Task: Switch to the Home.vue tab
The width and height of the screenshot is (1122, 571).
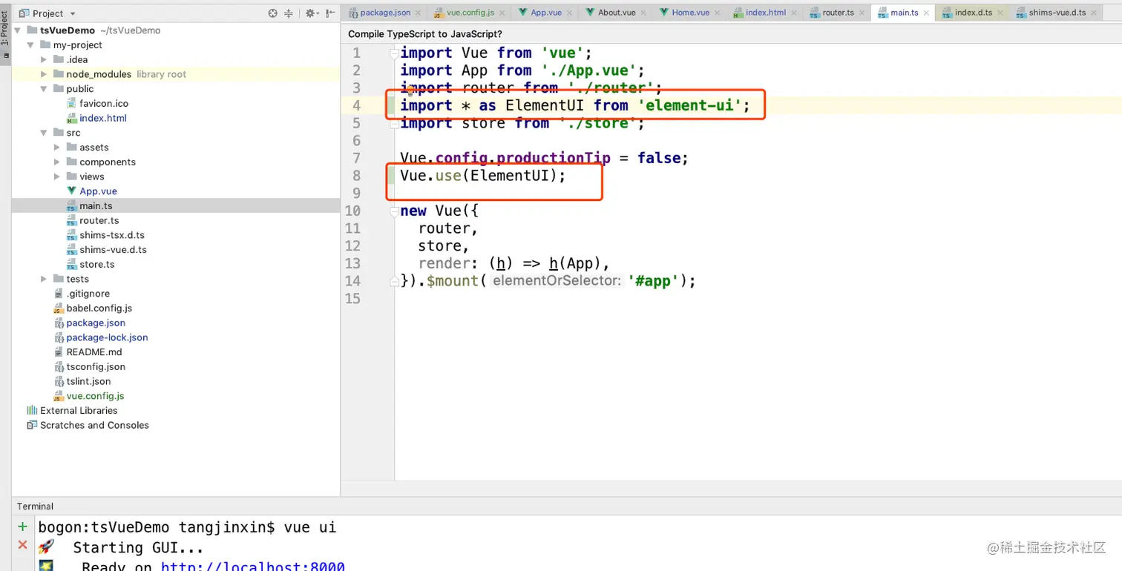Action: pyautogui.click(x=690, y=13)
